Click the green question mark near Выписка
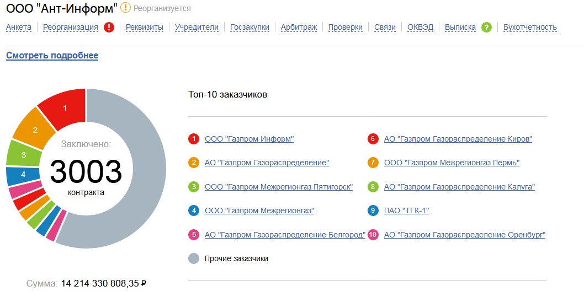The width and height of the screenshot is (584, 297). [486, 27]
